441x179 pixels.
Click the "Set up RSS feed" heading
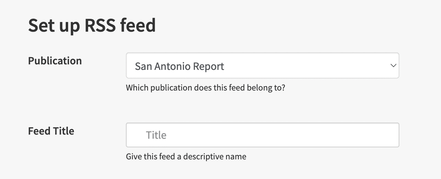(92, 25)
